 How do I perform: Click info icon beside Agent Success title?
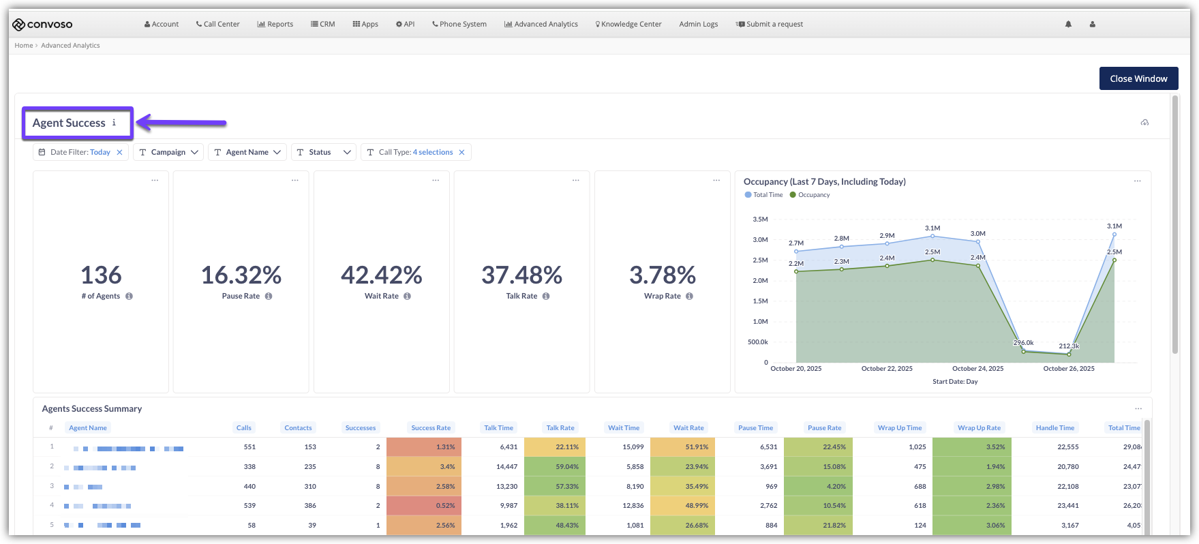pos(114,123)
